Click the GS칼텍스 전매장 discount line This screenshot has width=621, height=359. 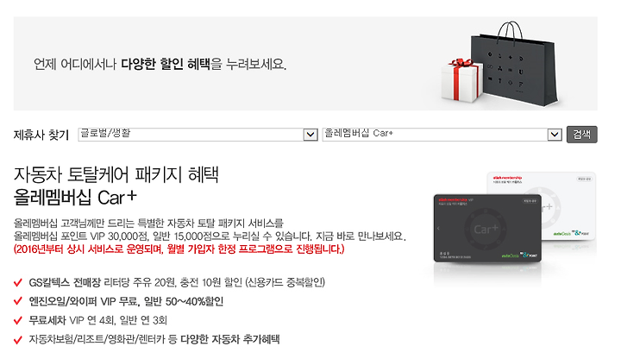coord(177,282)
